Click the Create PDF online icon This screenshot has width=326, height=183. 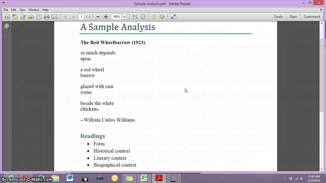[x=15, y=17]
